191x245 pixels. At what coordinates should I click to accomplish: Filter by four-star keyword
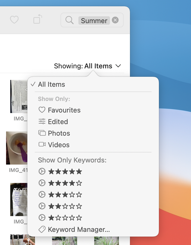(93, 183)
